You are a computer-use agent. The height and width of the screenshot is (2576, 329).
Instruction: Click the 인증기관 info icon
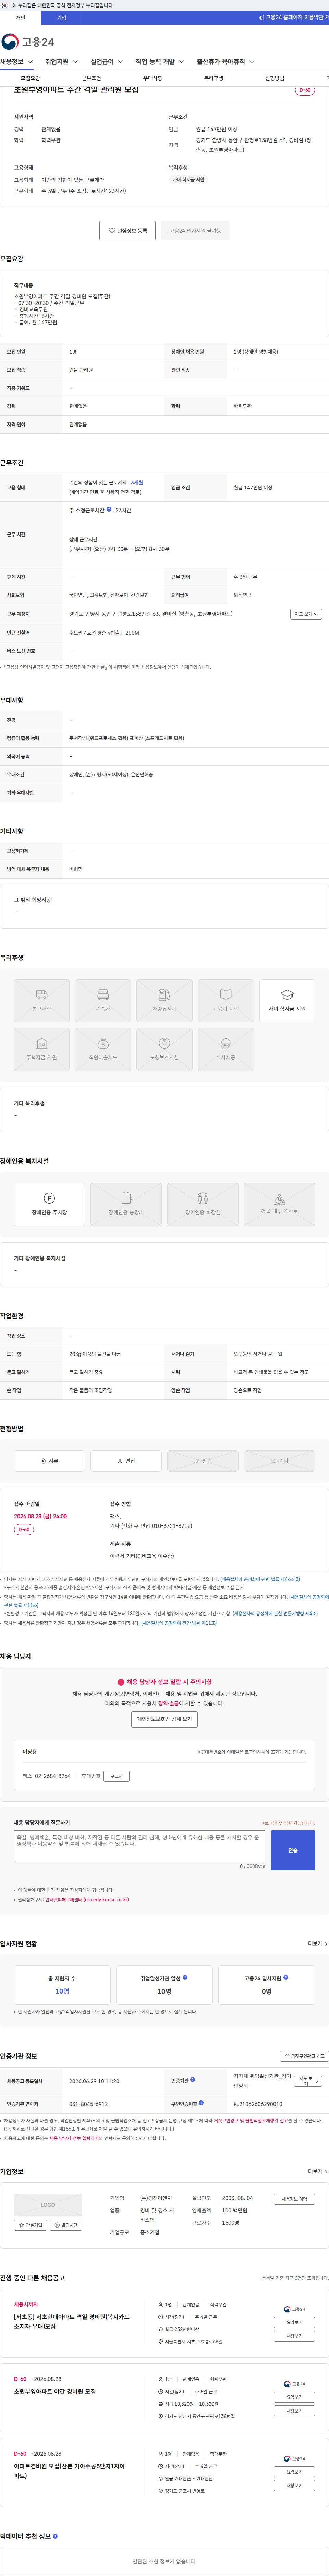193,2080
